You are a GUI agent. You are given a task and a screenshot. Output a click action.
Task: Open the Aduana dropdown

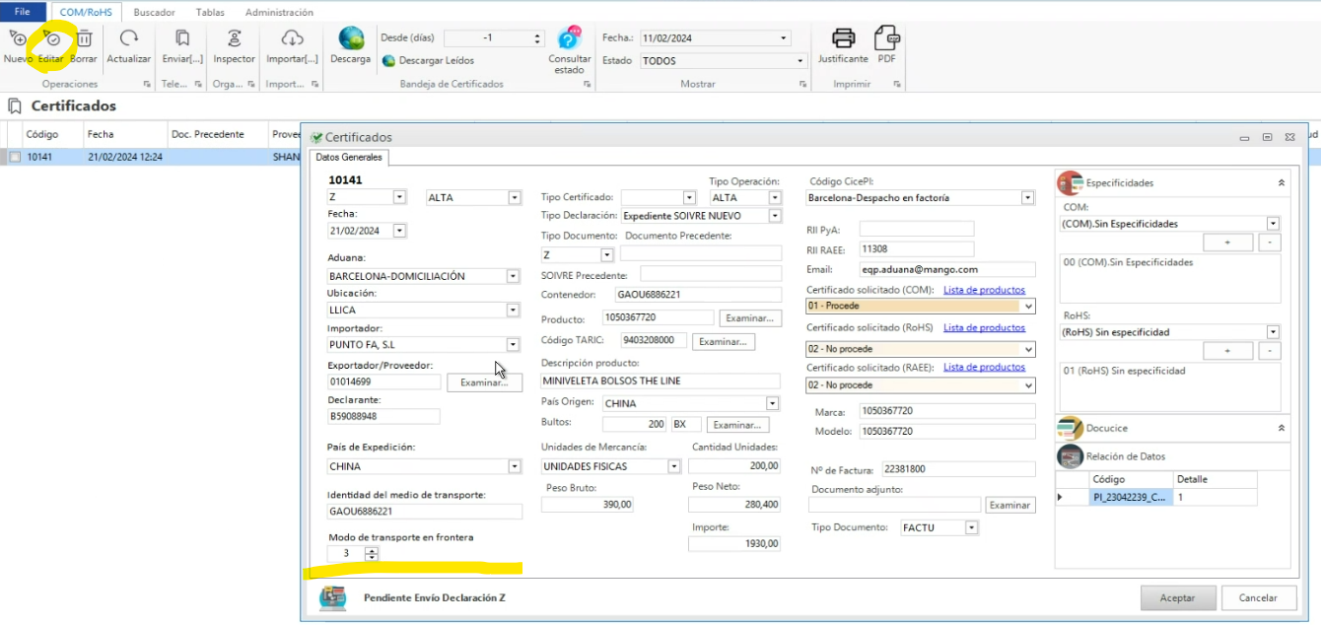[512, 276]
